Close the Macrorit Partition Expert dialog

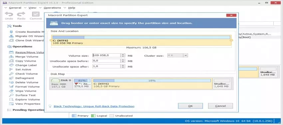[x=231, y=15]
